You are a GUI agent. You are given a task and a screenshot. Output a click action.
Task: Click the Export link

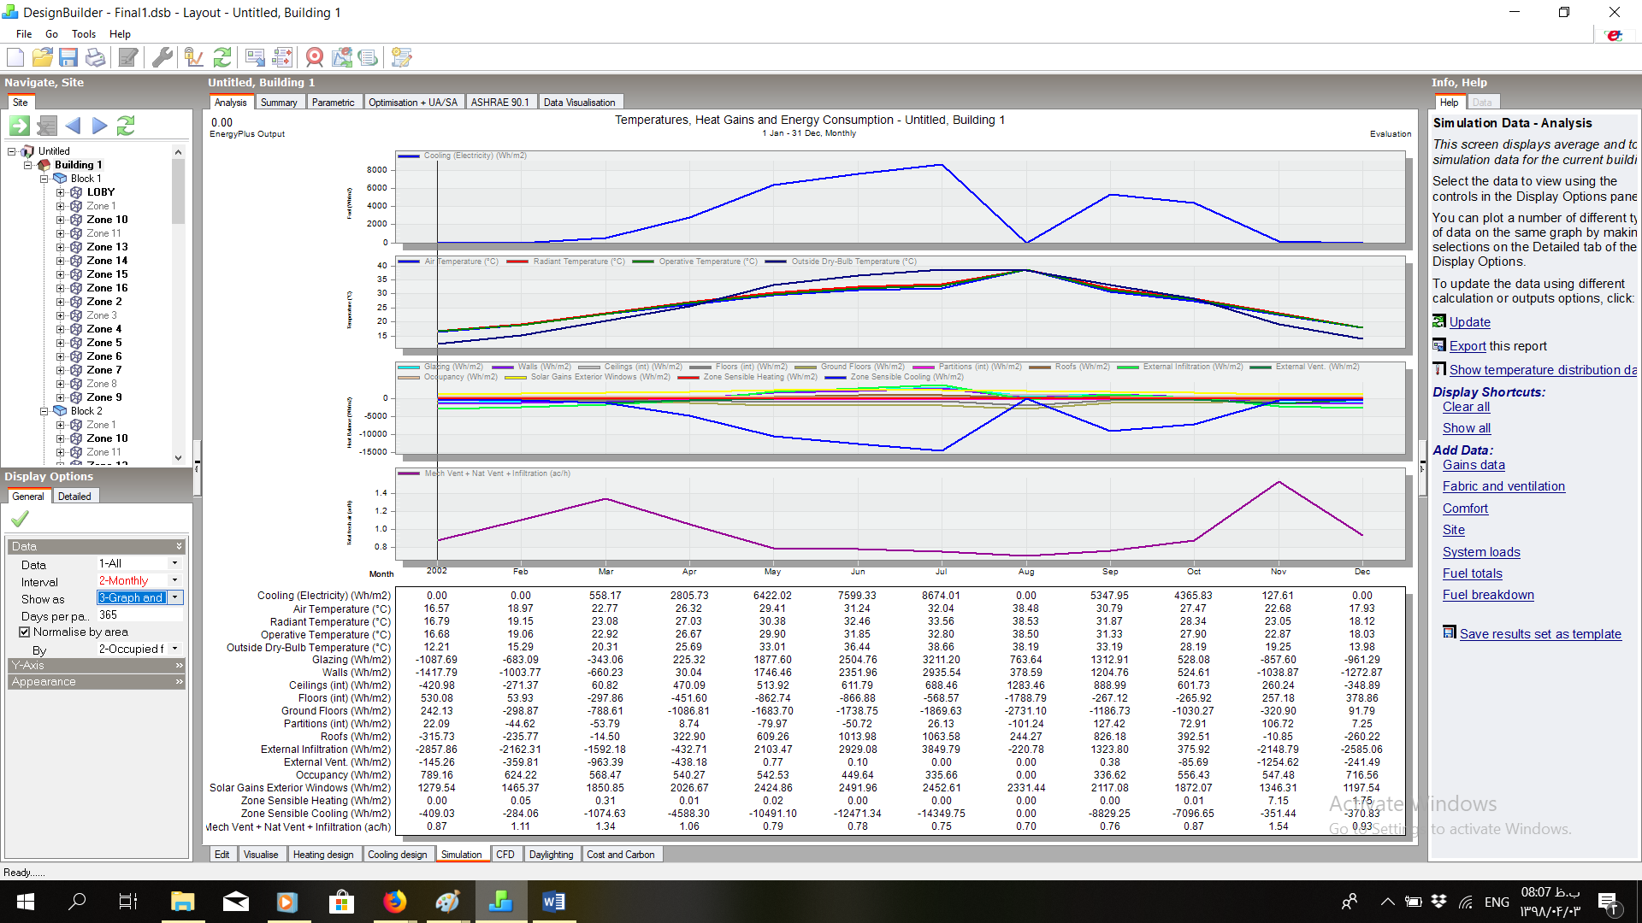(x=1468, y=346)
